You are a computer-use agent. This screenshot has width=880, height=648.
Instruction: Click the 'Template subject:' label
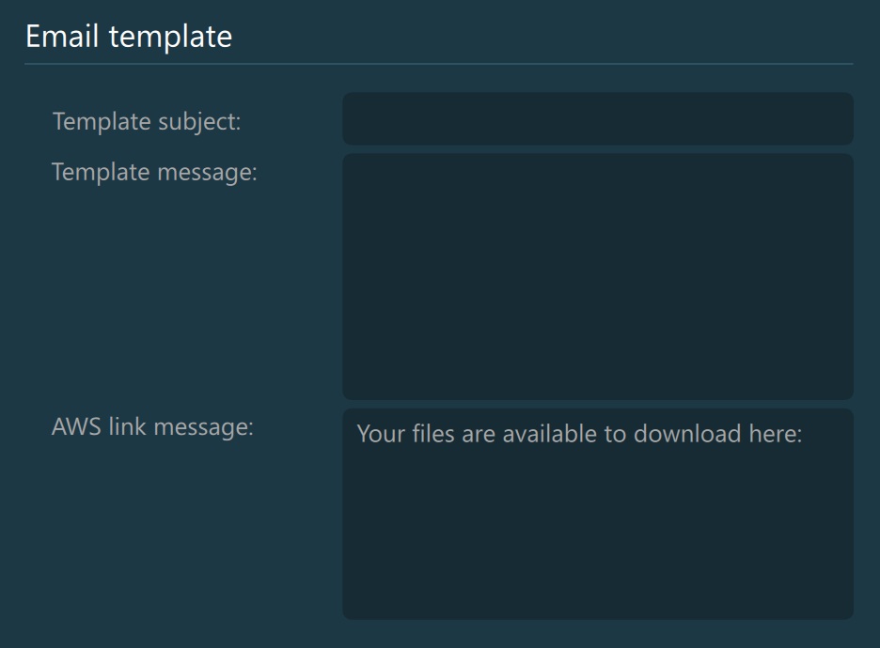tap(147, 122)
